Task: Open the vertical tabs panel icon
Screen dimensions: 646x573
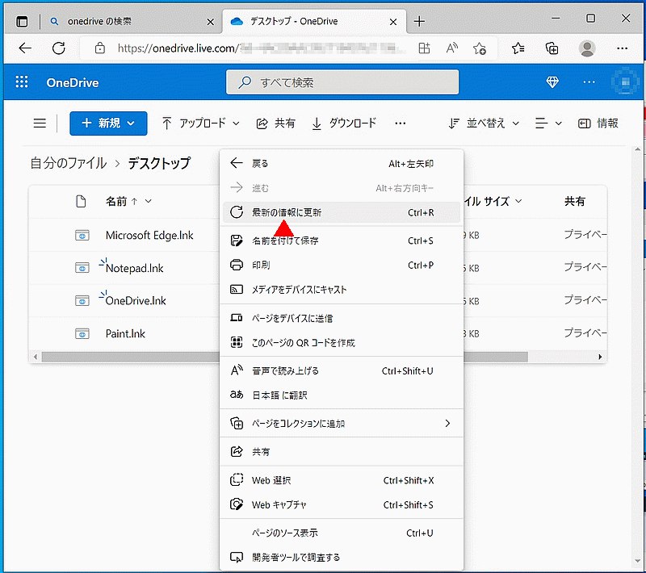Action: (22, 22)
